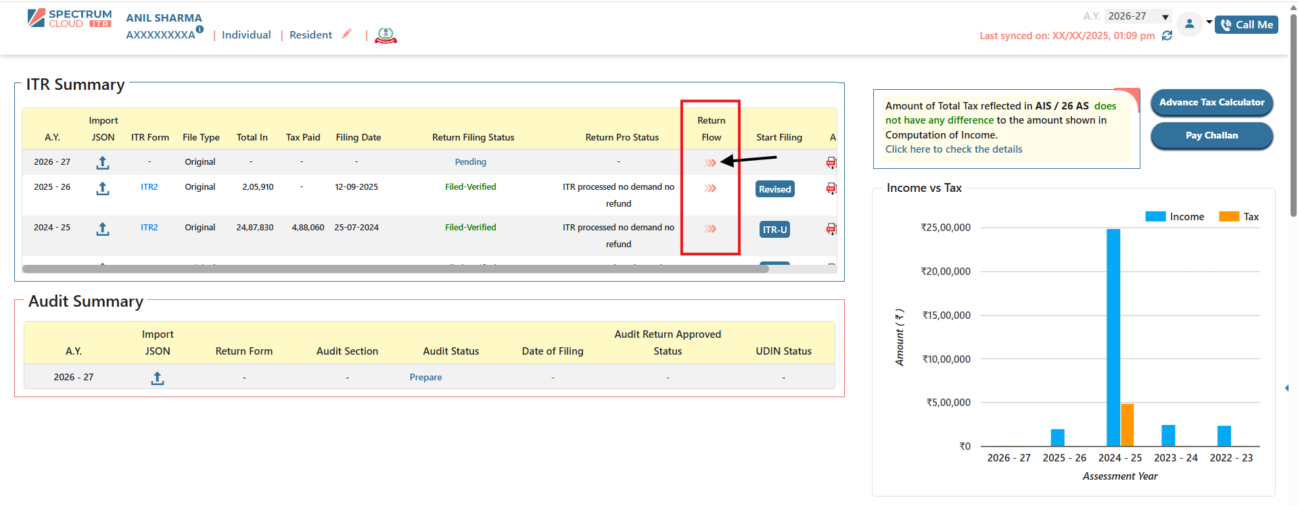This screenshot has height=506, width=1298.
Task: Expand collapsed side panel arrow at right edge
Action: 1287,388
